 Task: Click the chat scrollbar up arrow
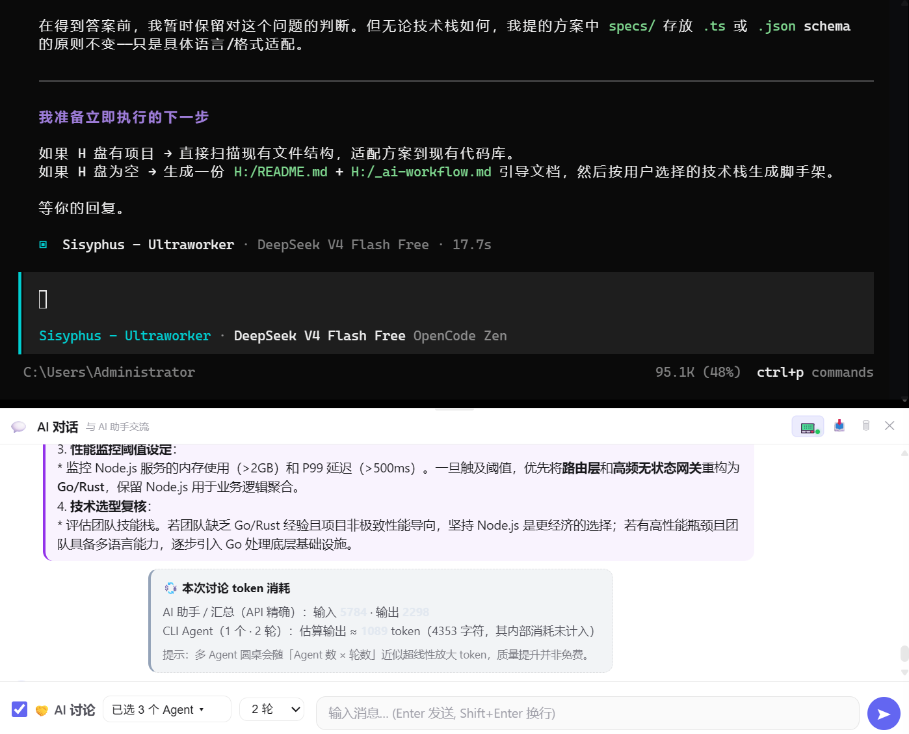point(904,453)
